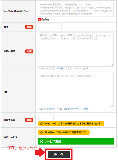Viewport: 118px width, 160px height.
Task: Click the 必須 badge beside 価格
Action: point(29,27)
